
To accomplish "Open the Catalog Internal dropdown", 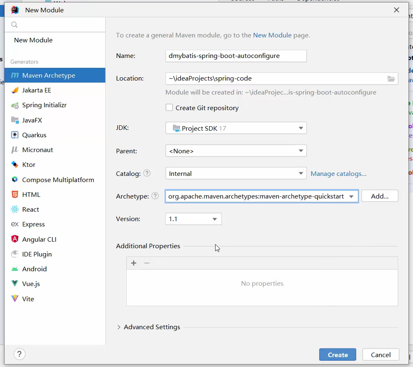I will tap(236, 173).
